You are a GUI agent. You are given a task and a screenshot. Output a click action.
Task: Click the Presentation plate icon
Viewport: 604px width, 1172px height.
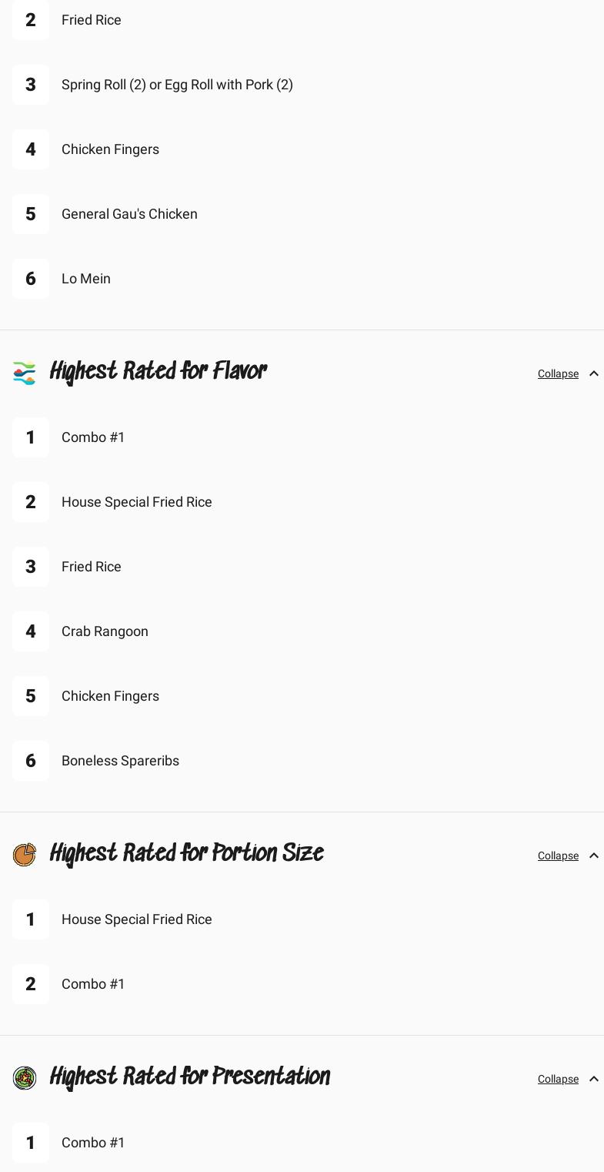point(25,1078)
